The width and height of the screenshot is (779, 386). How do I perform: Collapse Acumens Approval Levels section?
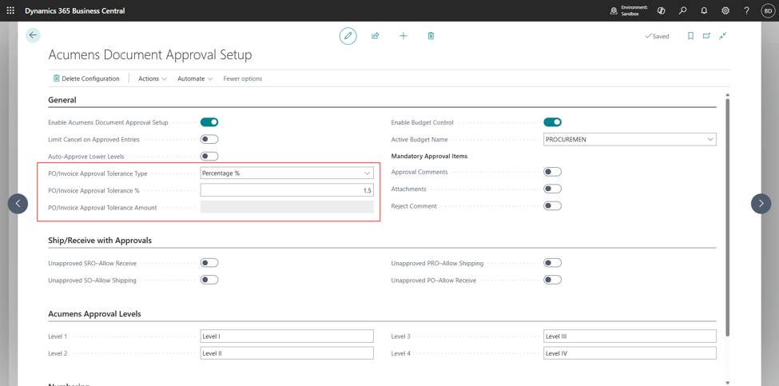(94, 314)
